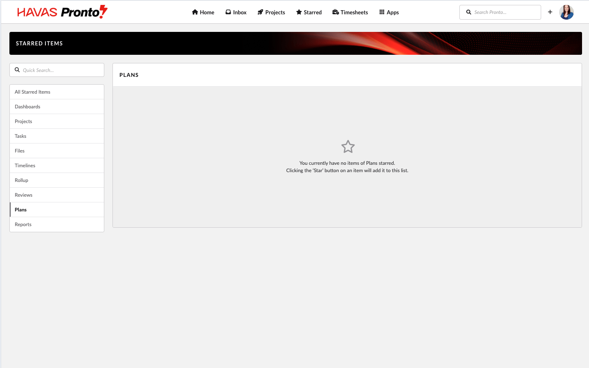
Task: Open the Inbox page
Action: click(236, 12)
